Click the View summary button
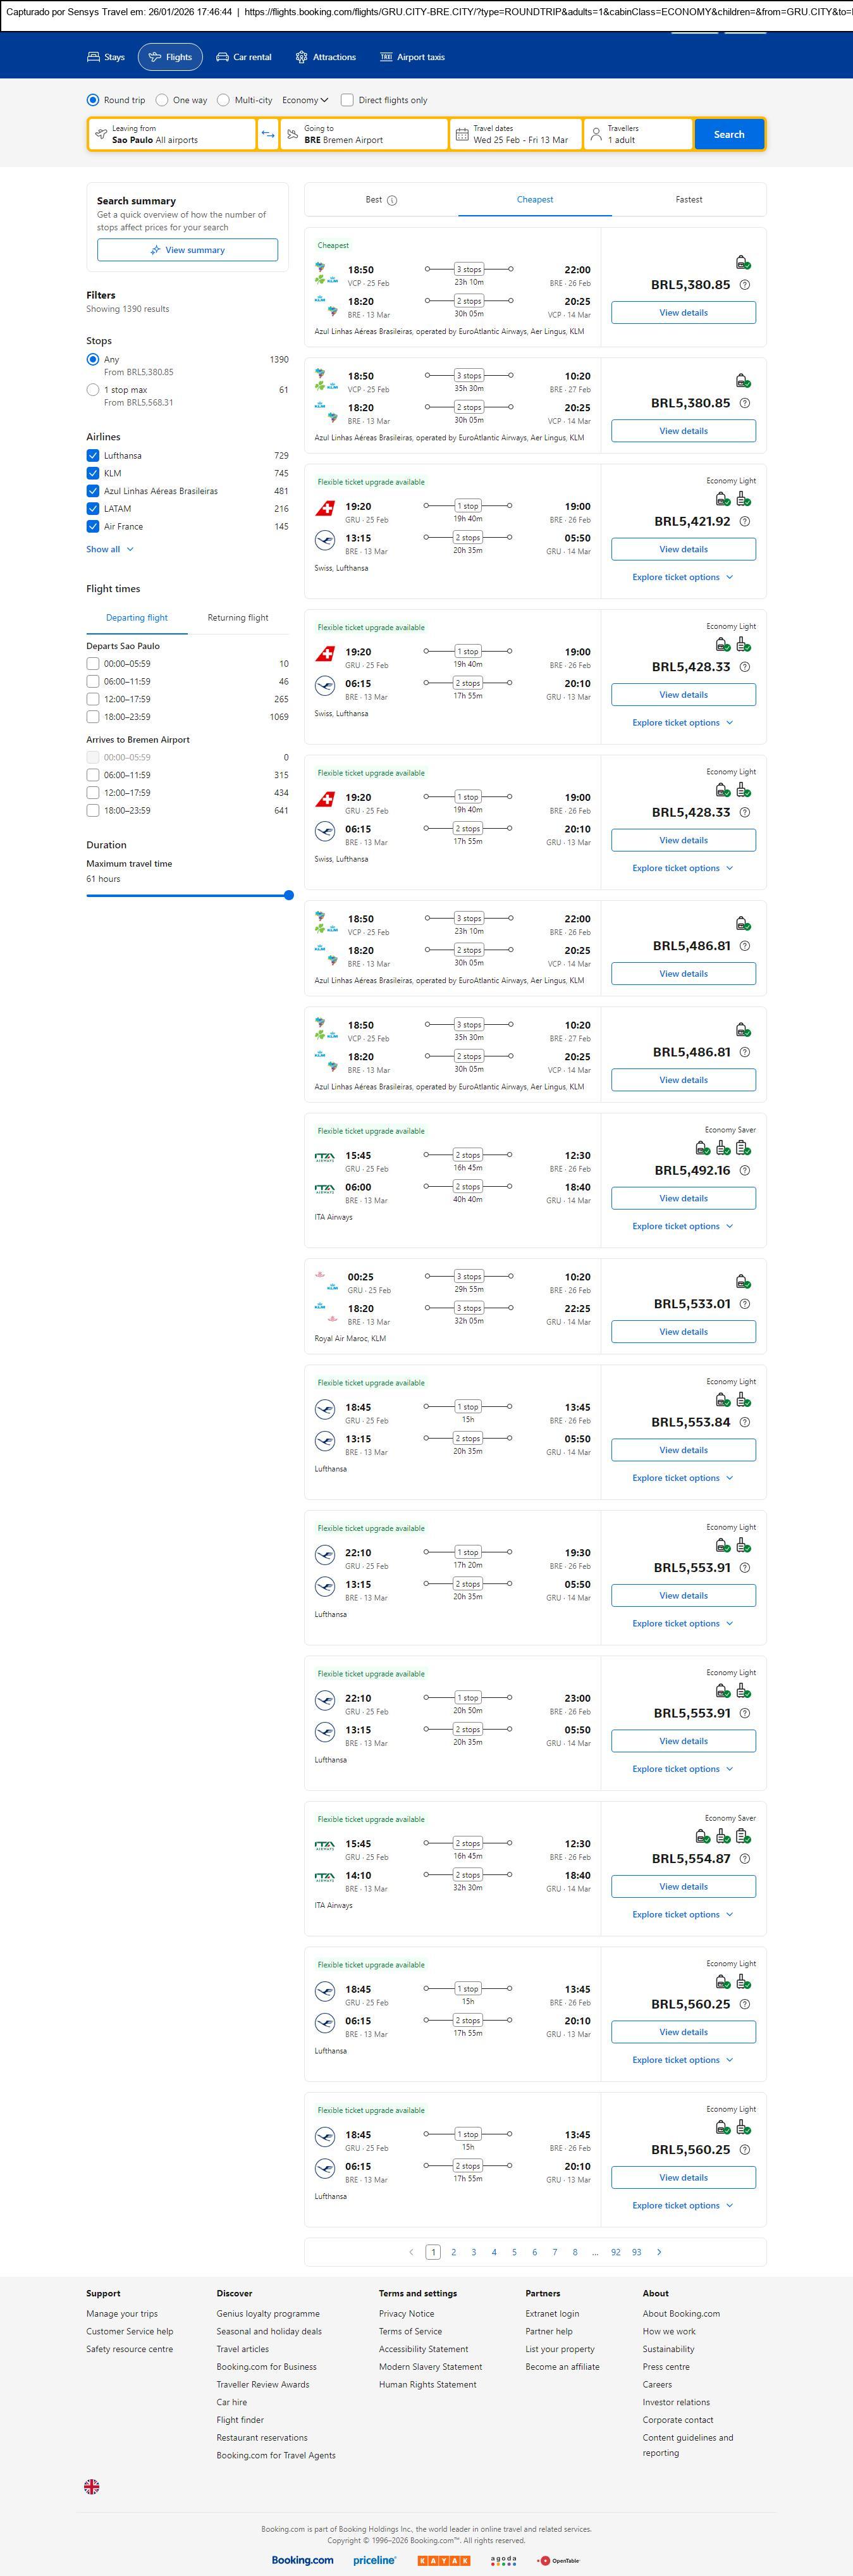The width and height of the screenshot is (853, 2576). click(187, 250)
